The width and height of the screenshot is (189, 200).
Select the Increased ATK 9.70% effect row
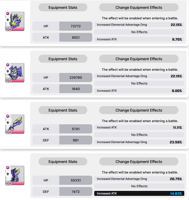pyautogui.click(x=139, y=39)
